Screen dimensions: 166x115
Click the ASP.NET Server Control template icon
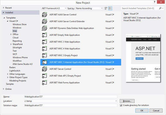point(45,69)
